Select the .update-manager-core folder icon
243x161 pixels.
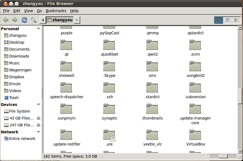195,109
